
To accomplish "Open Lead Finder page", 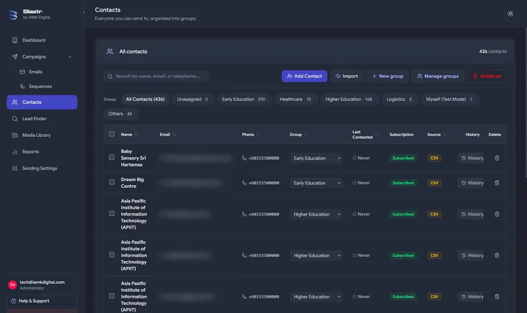I will 42,119.
